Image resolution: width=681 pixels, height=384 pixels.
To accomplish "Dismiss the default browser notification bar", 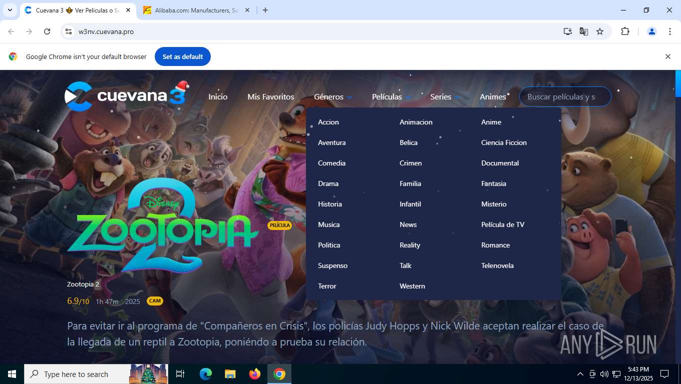I will 667,56.
